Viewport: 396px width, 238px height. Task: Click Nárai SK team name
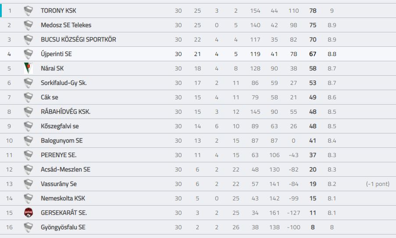[x=52, y=68]
